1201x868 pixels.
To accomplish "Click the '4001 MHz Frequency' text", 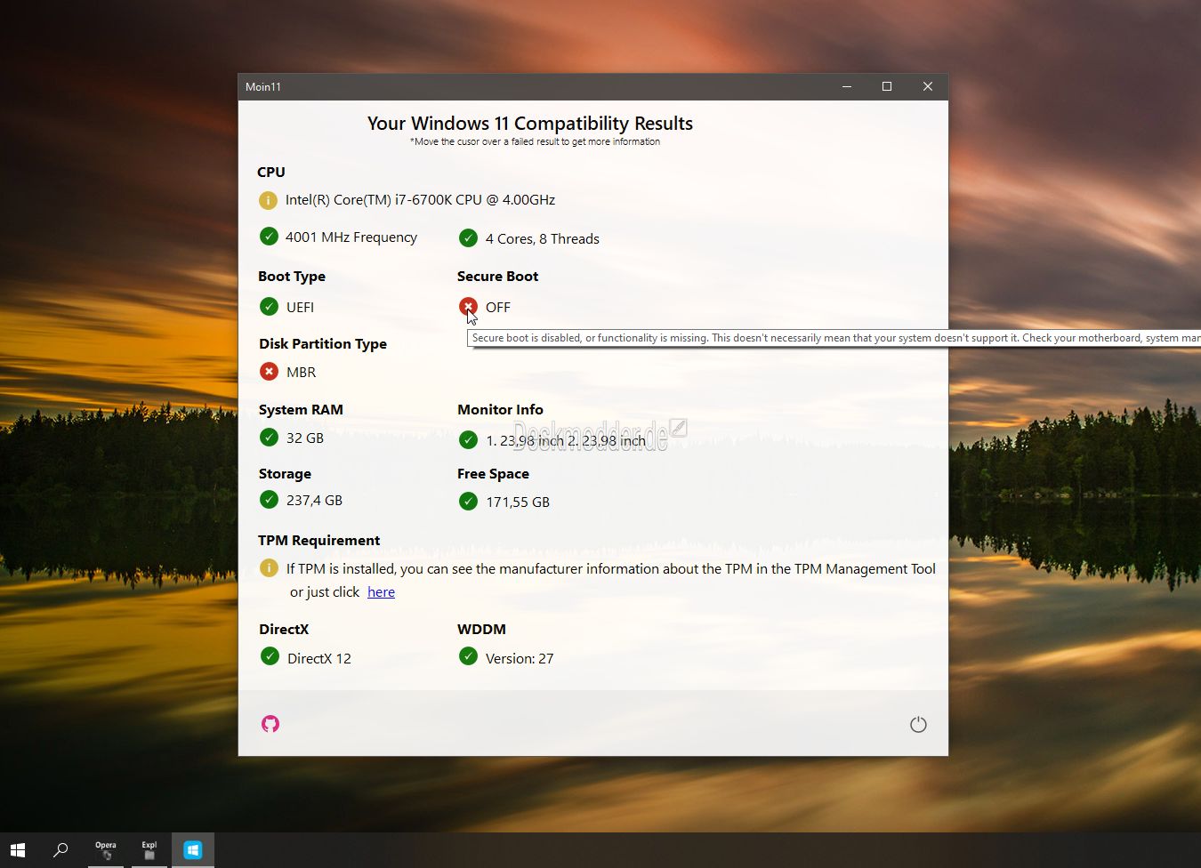I will tap(351, 237).
